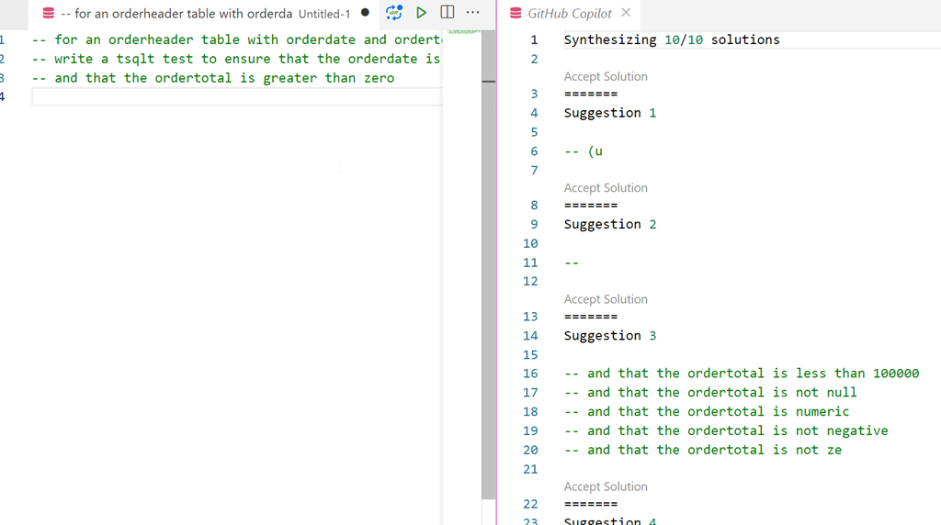
Task: Click the database icon on GitHub Copilot tab
Action: coord(516,13)
